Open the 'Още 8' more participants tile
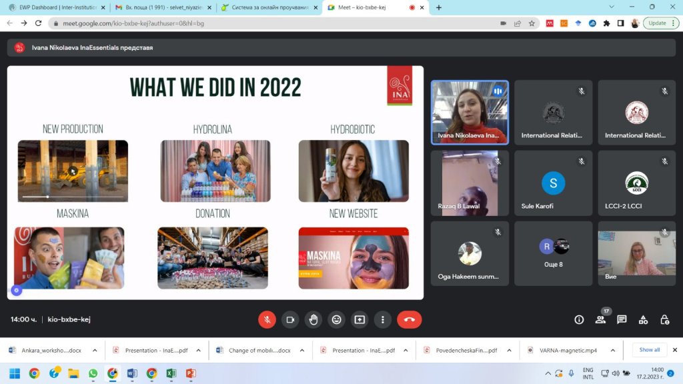 (553, 253)
